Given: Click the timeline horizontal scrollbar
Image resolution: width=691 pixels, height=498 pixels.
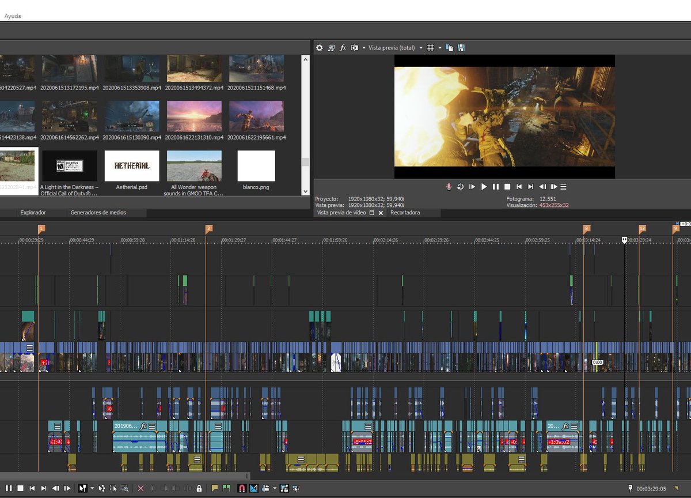Looking at the screenshot, I should [125, 476].
